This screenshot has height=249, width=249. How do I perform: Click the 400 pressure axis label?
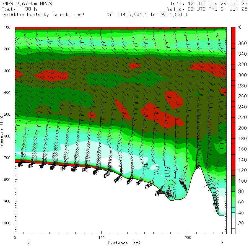[7, 93]
